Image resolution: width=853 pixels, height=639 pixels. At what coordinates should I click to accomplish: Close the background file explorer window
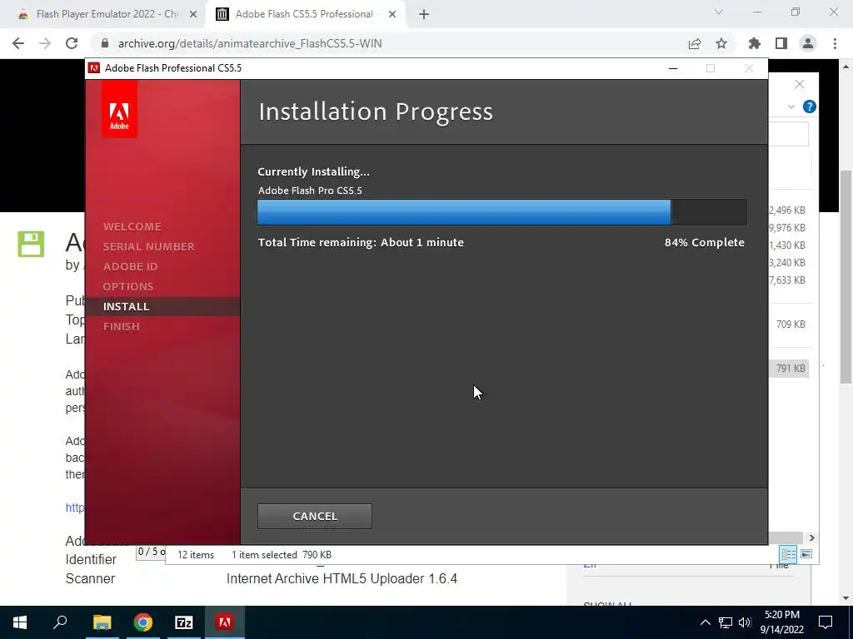(x=799, y=84)
